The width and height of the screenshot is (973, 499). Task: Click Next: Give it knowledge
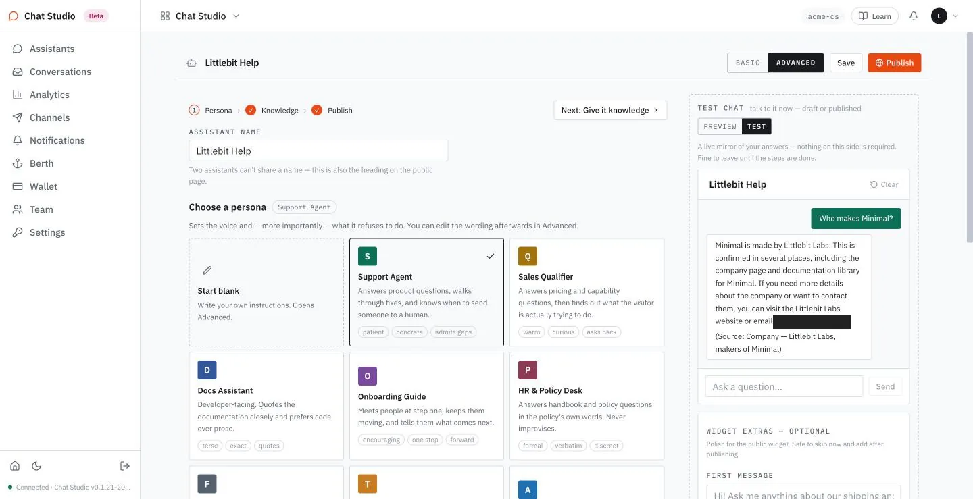tap(610, 110)
